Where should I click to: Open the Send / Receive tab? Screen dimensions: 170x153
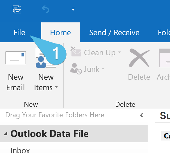114,33
